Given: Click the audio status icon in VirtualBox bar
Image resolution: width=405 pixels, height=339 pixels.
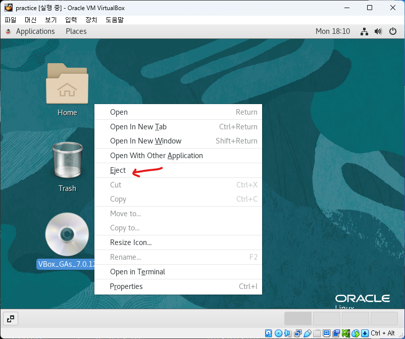Looking at the screenshot, I should (288, 333).
